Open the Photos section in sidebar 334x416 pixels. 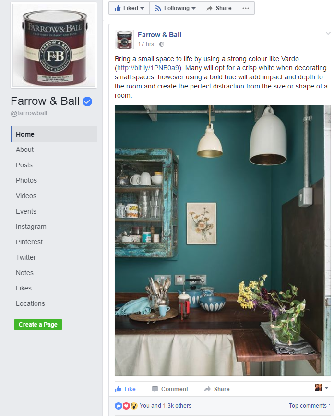(x=26, y=180)
